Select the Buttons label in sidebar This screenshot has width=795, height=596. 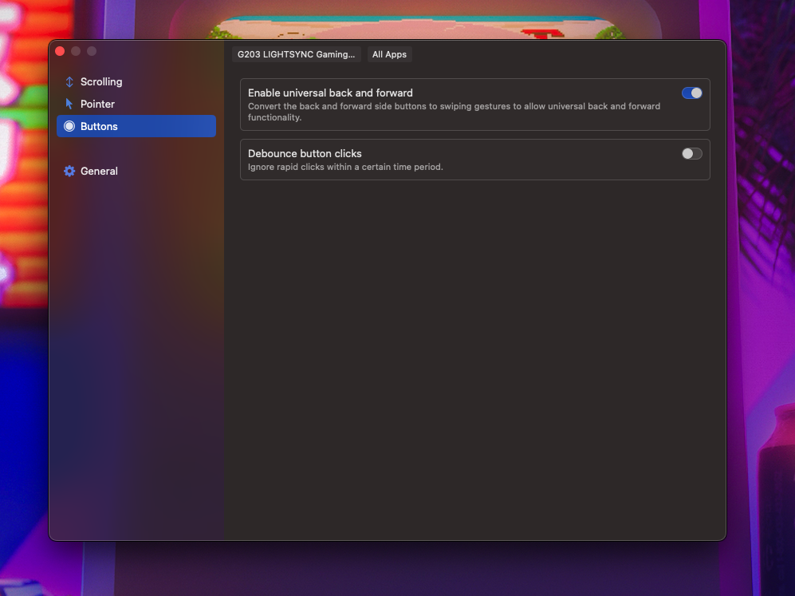pos(99,127)
